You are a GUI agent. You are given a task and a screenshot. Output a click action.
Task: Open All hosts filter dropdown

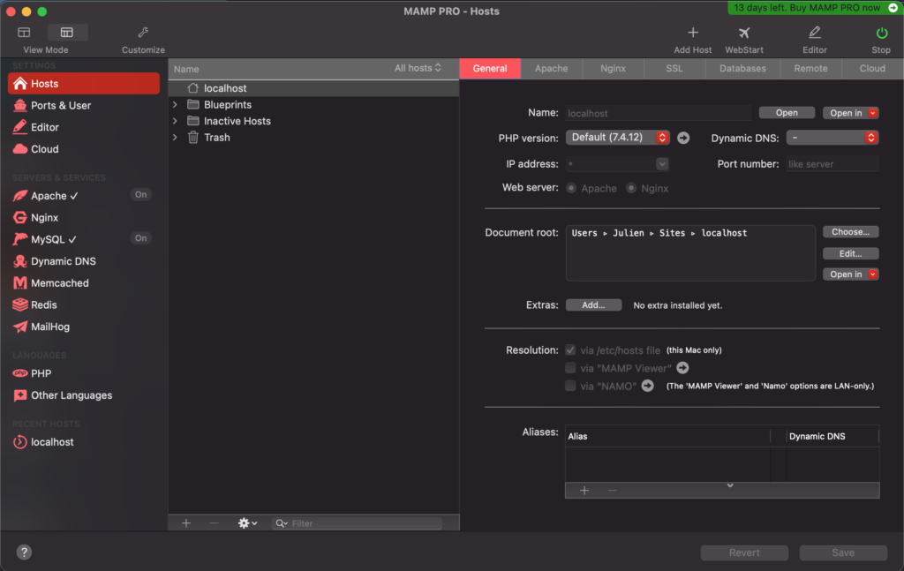pyautogui.click(x=418, y=68)
